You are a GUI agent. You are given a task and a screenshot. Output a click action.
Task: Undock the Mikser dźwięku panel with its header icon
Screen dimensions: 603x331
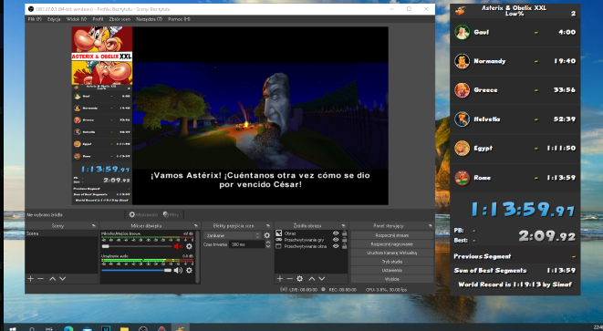[x=196, y=225]
